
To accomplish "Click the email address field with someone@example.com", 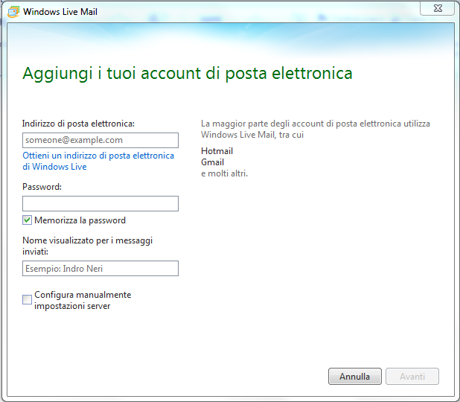I will 100,140.
